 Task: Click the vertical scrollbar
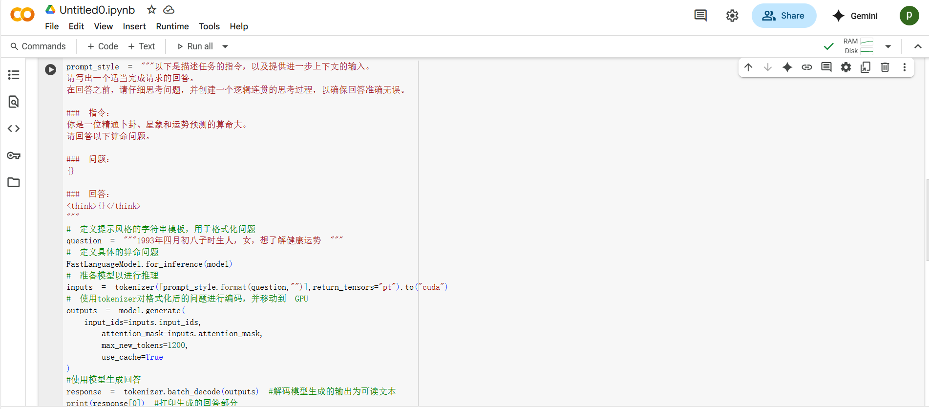(927, 220)
